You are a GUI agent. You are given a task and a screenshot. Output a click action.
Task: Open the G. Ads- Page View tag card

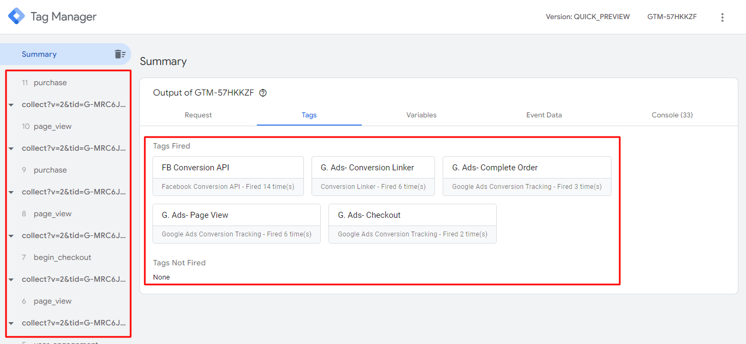click(237, 223)
